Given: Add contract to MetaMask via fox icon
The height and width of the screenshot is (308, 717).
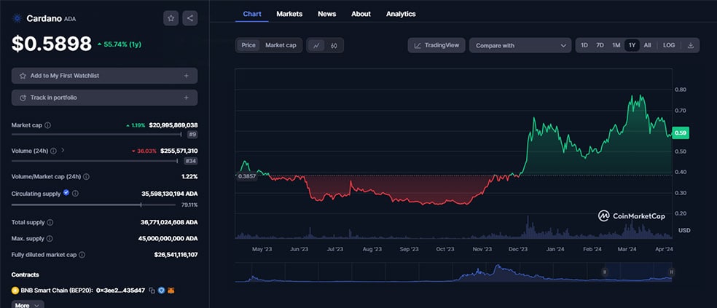Looking at the screenshot, I should tap(171, 291).
